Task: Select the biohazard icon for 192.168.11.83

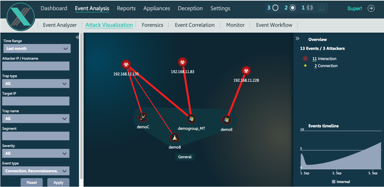Action: point(183,62)
